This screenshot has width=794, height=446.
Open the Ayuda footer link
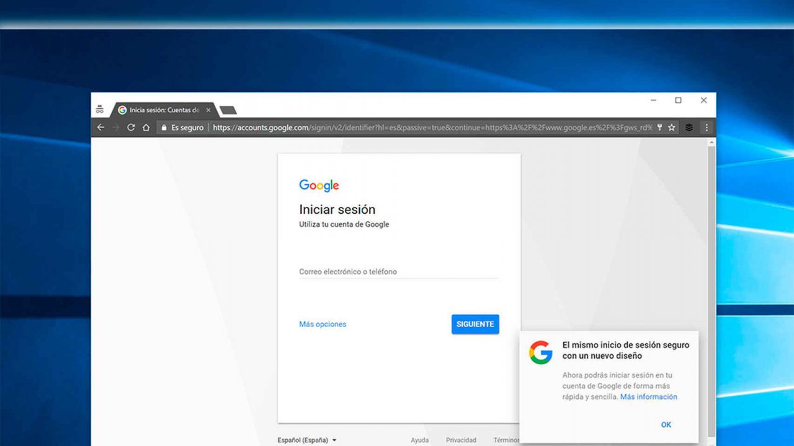pyautogui.click(x=419, y=440)
